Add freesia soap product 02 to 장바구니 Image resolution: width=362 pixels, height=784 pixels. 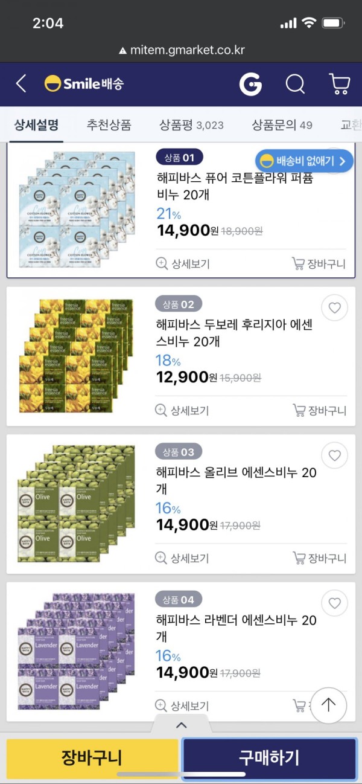(x=319, y=411)
